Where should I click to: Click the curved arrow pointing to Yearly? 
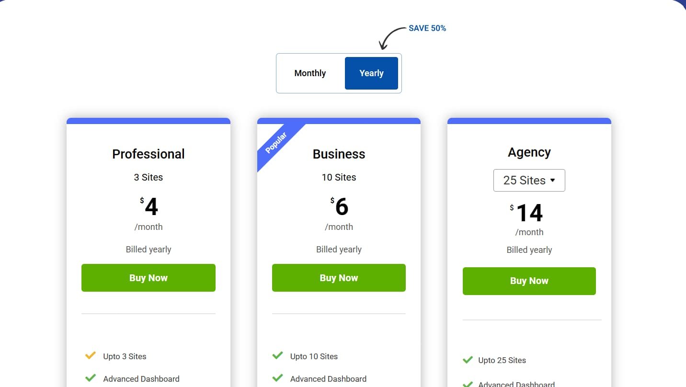coord(391,37)
